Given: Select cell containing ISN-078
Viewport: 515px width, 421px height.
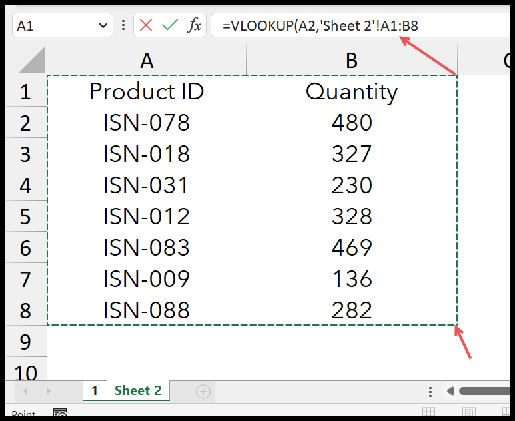Looking at the screenshot, I should tap(147, 122).
